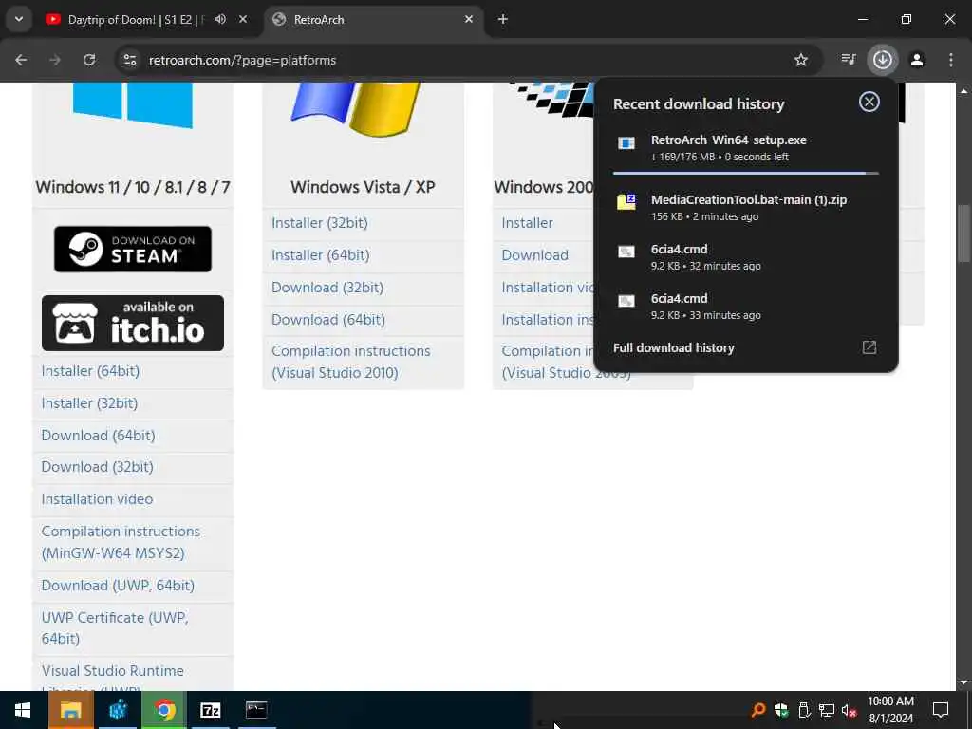Viewport: 972px width, 729px height.
Task: Close the Recent download history popup
Action: pos(869,102)
